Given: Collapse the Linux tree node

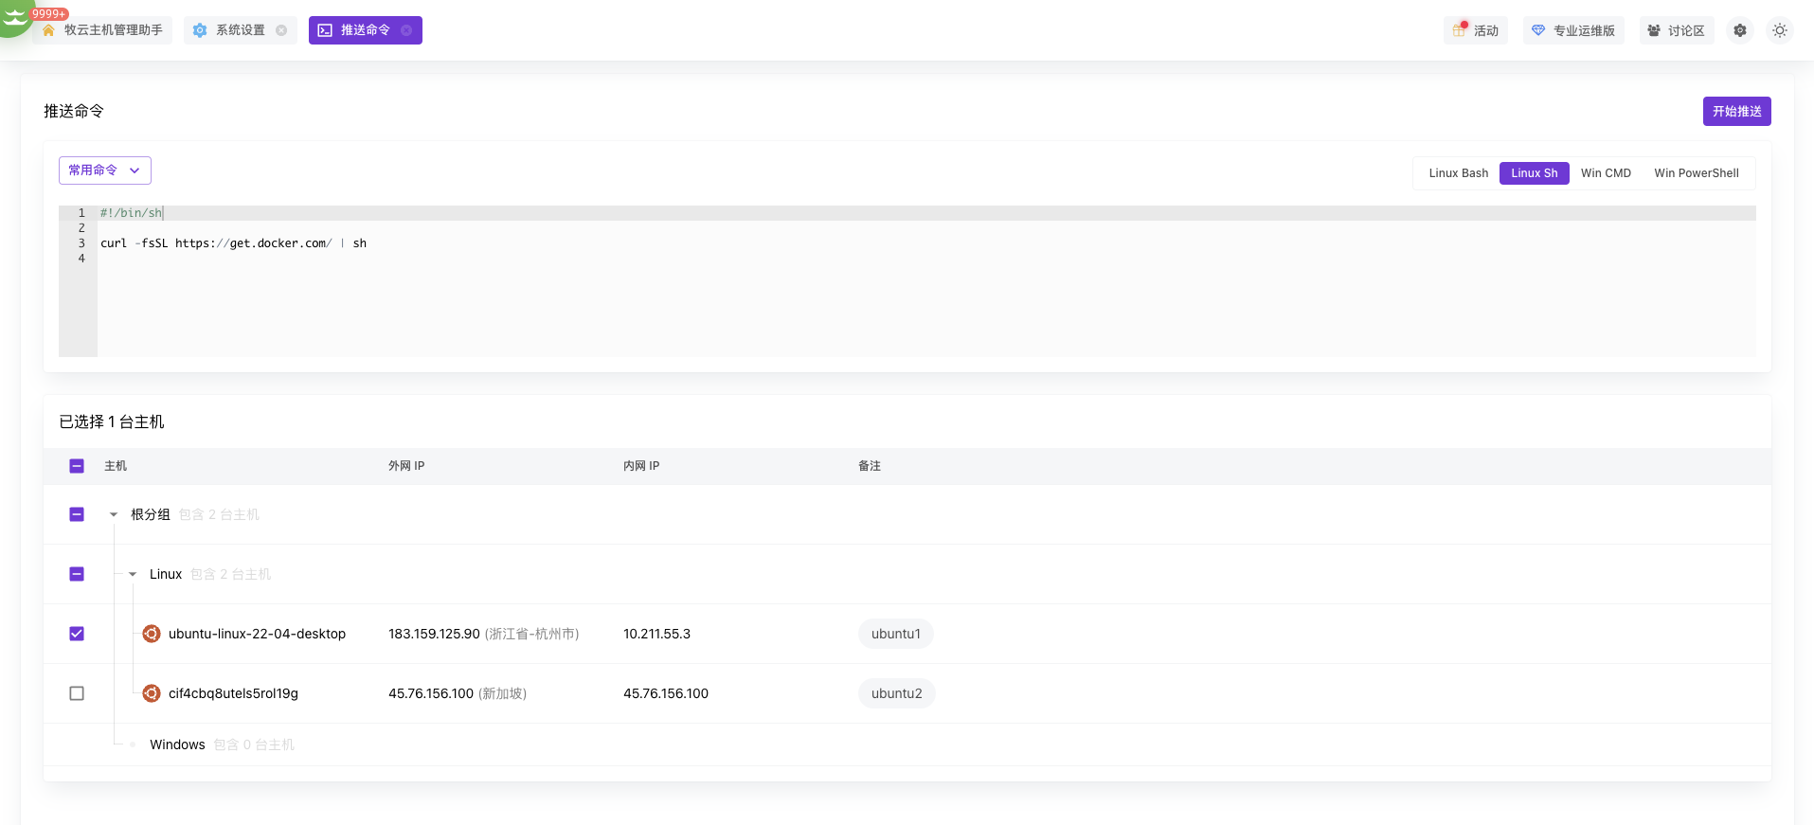Looking at the screenshot, I should tap(133, 574).
